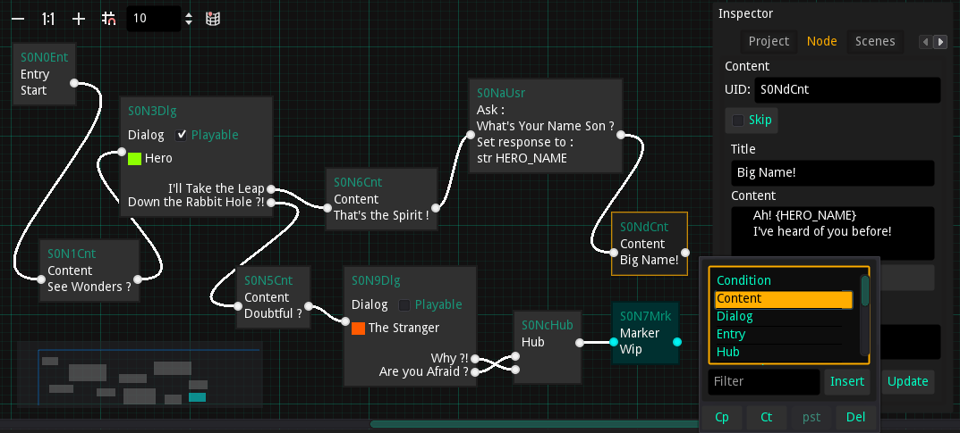Screen dimensions: 960x433
Task: Reset zoom with the 1:1 icon
Action: click(48, 19)
